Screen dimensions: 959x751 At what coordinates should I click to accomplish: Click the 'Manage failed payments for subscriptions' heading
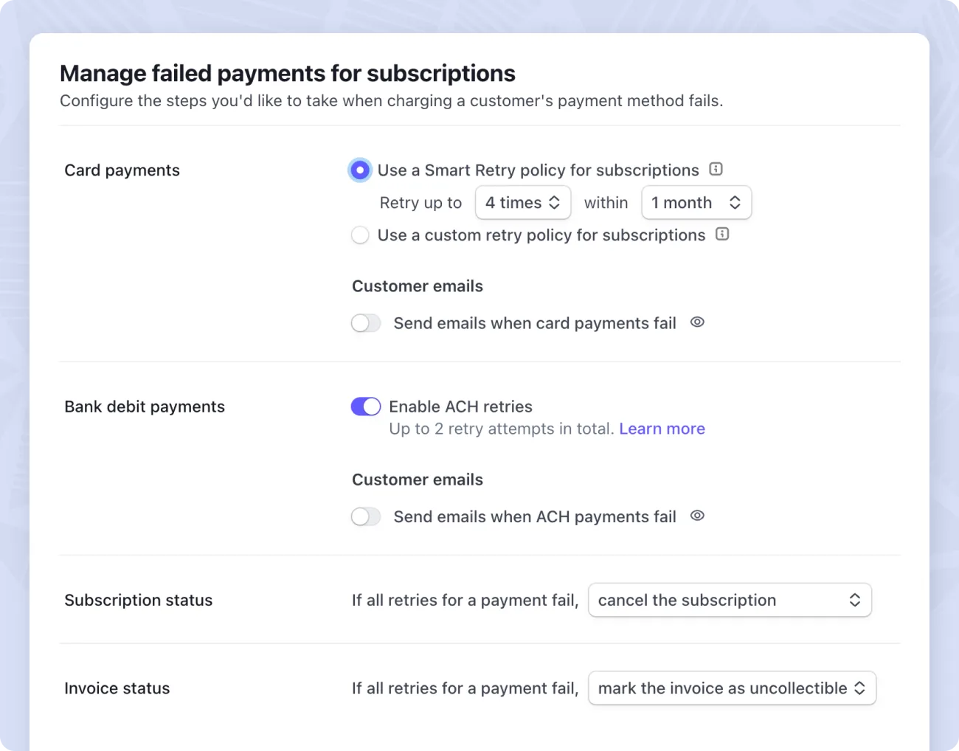288,74
